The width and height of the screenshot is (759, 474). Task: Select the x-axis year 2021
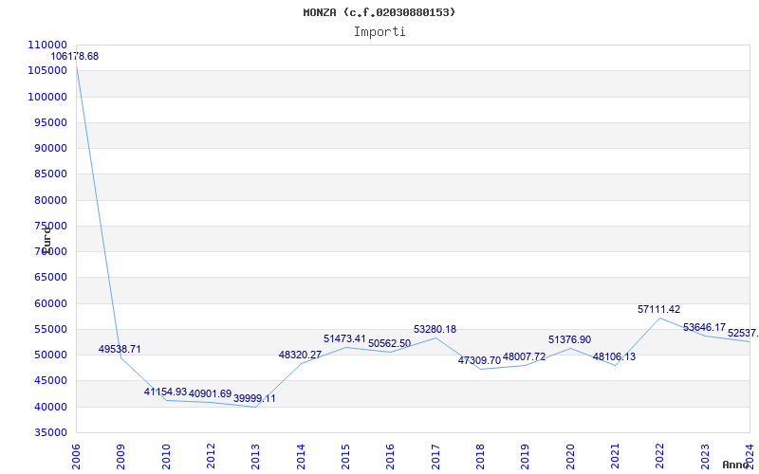coord(615,457)
